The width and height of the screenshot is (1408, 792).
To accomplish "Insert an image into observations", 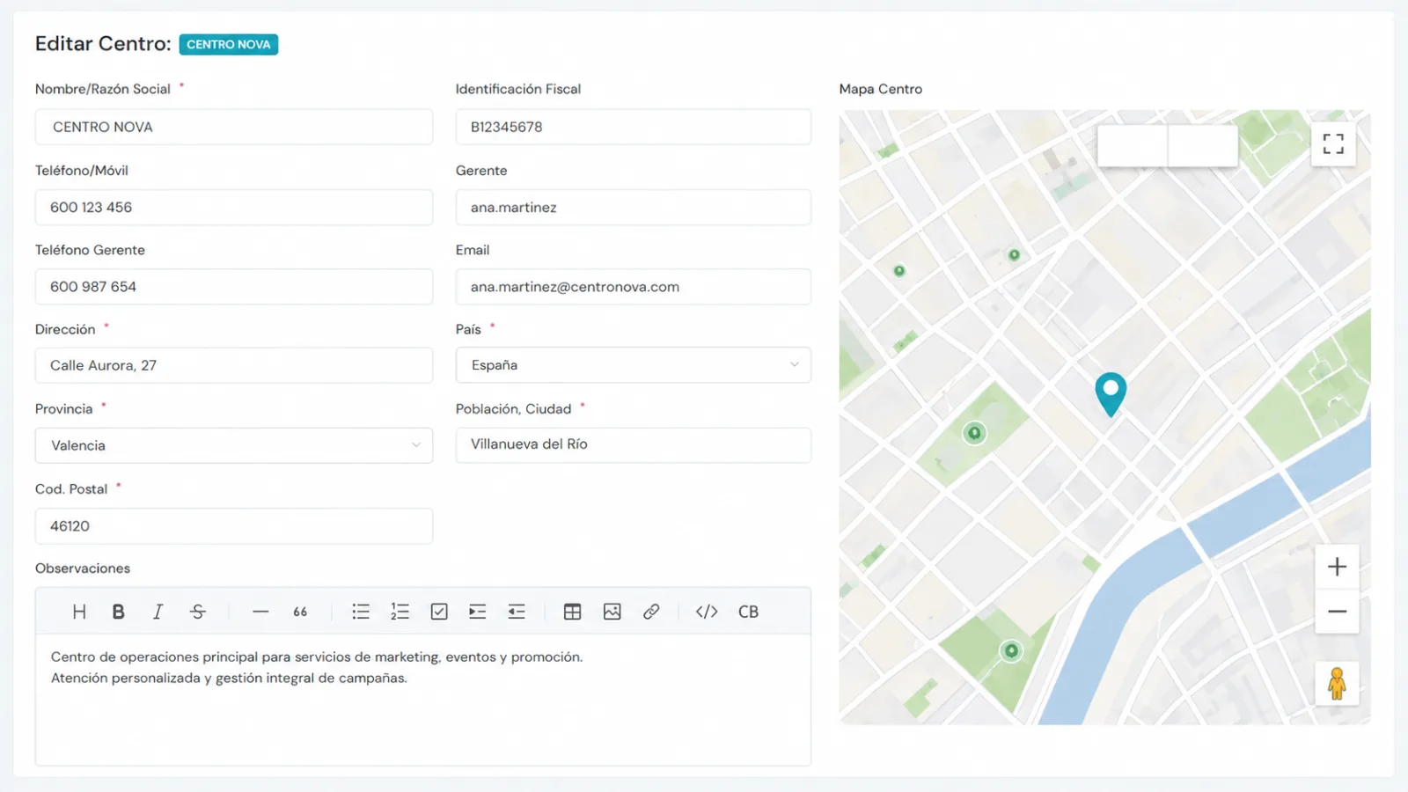I will (x=612, y=612).
